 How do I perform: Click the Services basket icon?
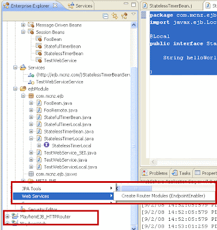click(x=23, y=67)
